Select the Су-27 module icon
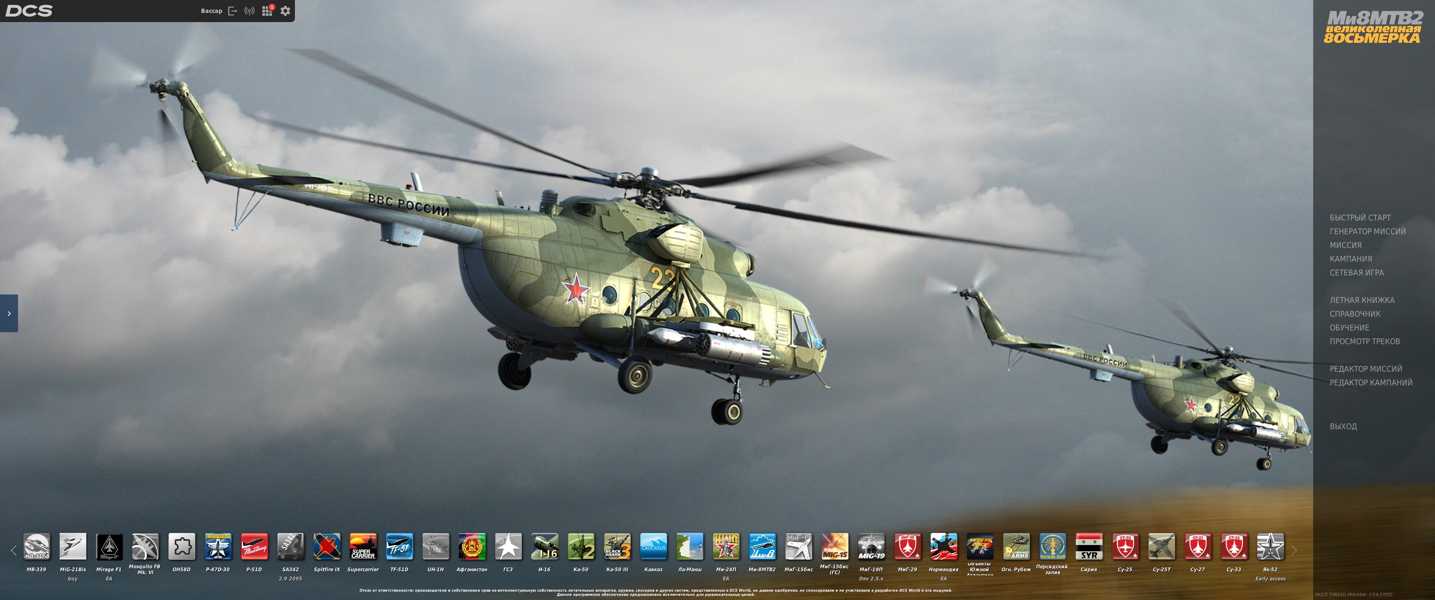Image resolution: width=1435 pixels, height=600 pixels. click(1198, 546)
